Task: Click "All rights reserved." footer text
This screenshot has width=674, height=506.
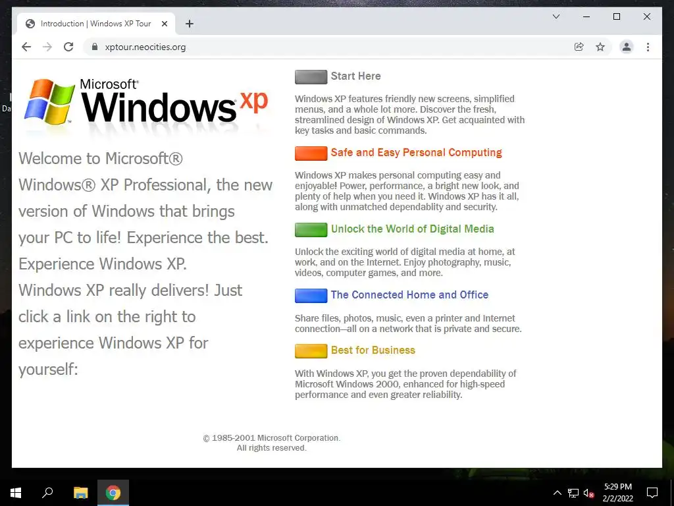Action: click(x=272, y=448)
